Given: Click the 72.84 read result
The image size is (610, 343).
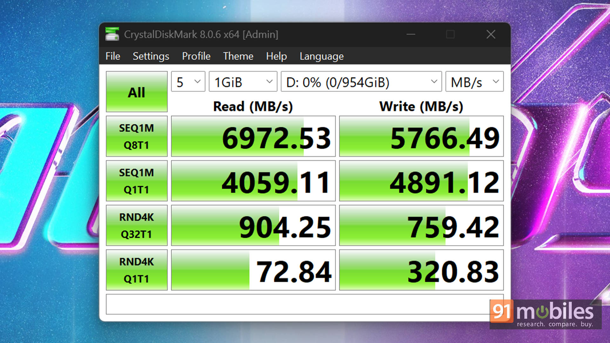Looking at the screenshot, I should [253, 270].
